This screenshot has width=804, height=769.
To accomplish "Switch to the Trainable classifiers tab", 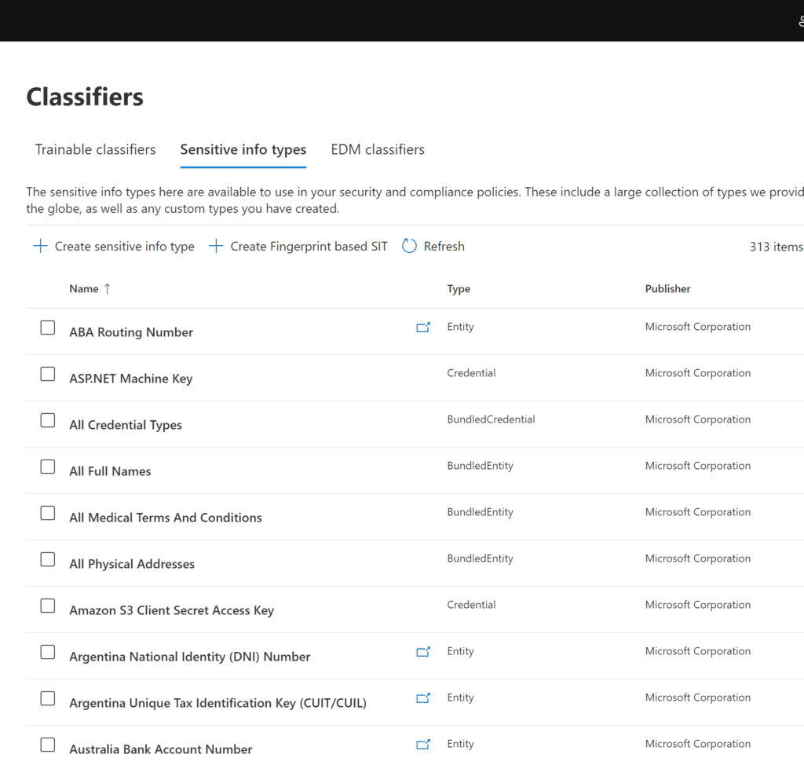I will [95, 149].
